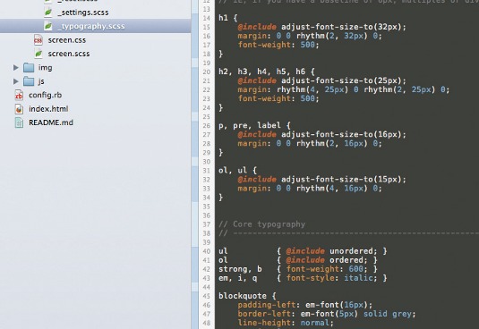Click 'strong, b' selector

pos(240,269)
